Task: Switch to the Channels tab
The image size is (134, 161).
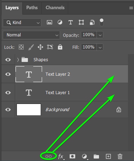Action: click(x=55, y=8)
